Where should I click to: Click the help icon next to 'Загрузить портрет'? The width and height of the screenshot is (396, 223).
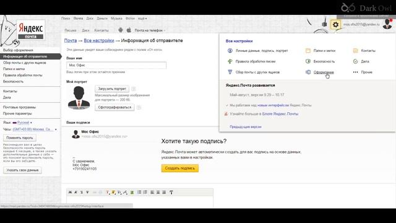(134, 89)
